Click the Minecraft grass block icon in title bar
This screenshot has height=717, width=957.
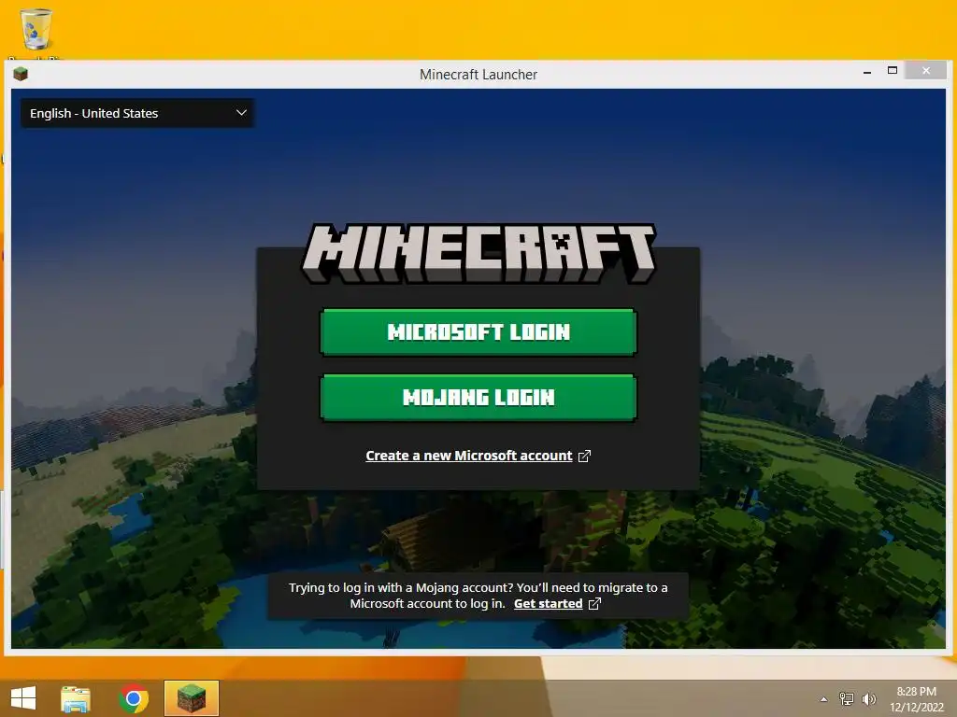[21, 75]
